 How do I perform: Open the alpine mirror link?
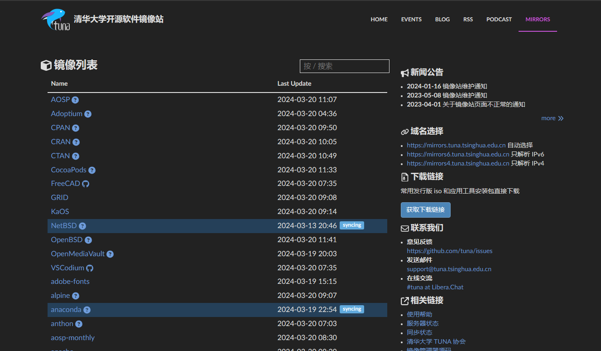point(60,296)
